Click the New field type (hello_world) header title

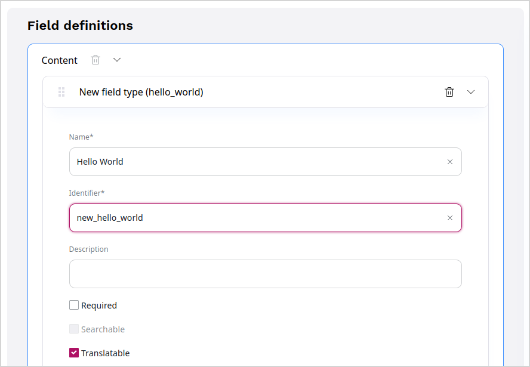pyautogui.click(x=141, y=92)
